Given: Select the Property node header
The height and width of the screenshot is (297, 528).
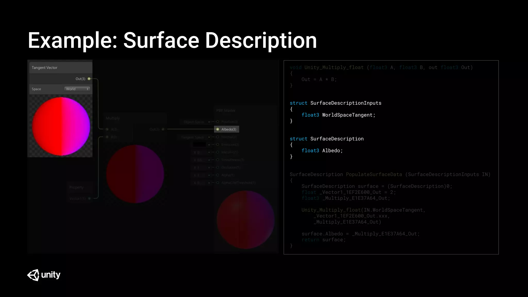Looking at the screenshot, I should click(x=80, y=187).
